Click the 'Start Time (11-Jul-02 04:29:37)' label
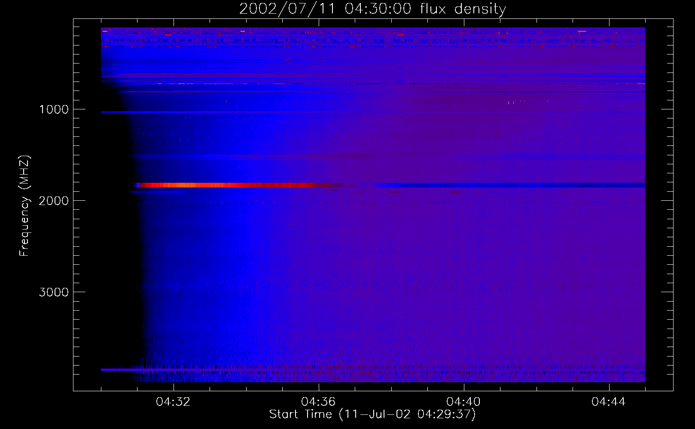This screenshot has height=429, width=695. coord(372,414)
